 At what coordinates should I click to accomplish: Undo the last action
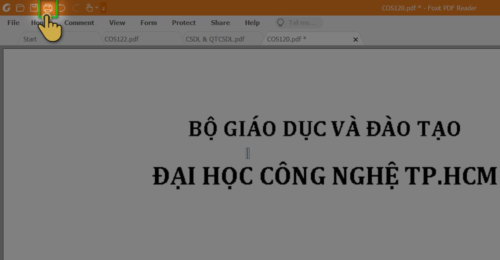62,8
